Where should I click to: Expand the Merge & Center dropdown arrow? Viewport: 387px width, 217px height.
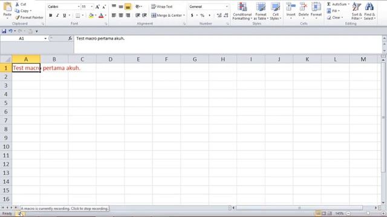pyautogui.click(x=184, y=15)
